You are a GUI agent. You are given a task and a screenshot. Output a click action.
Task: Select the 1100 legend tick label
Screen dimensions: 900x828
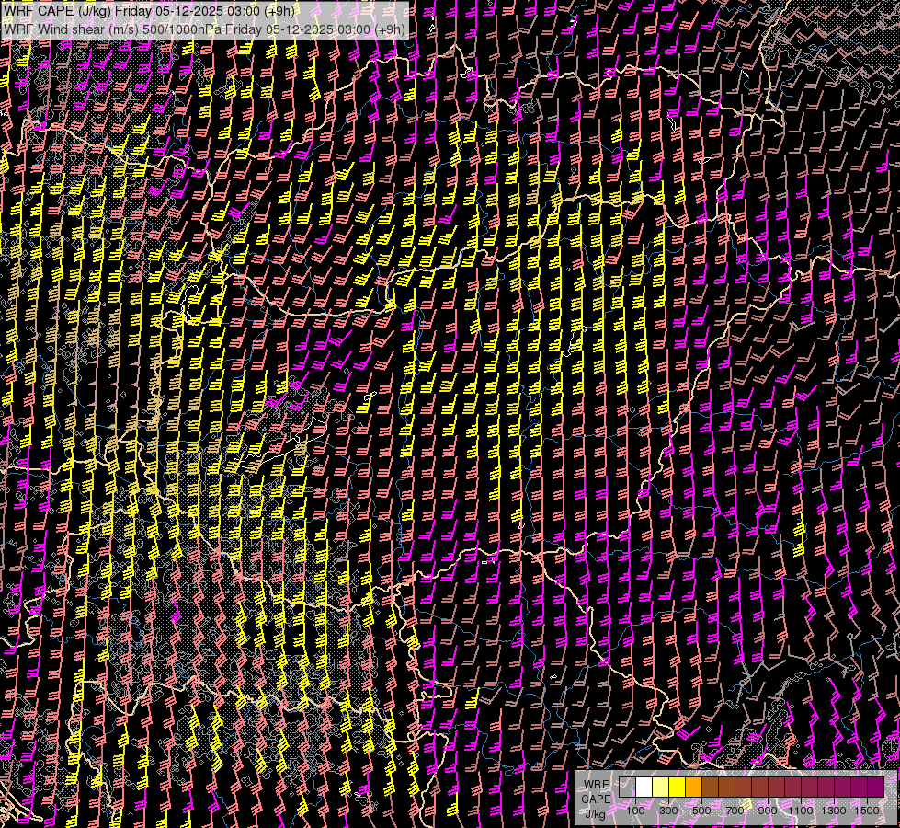click(x=801, y=811)
